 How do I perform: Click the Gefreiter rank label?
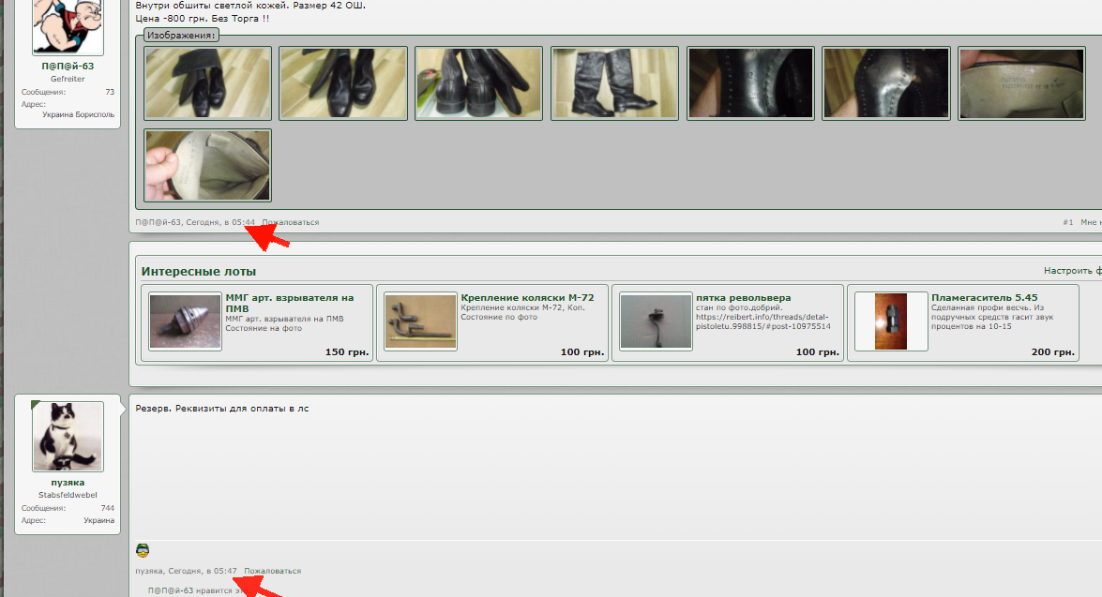68,79
